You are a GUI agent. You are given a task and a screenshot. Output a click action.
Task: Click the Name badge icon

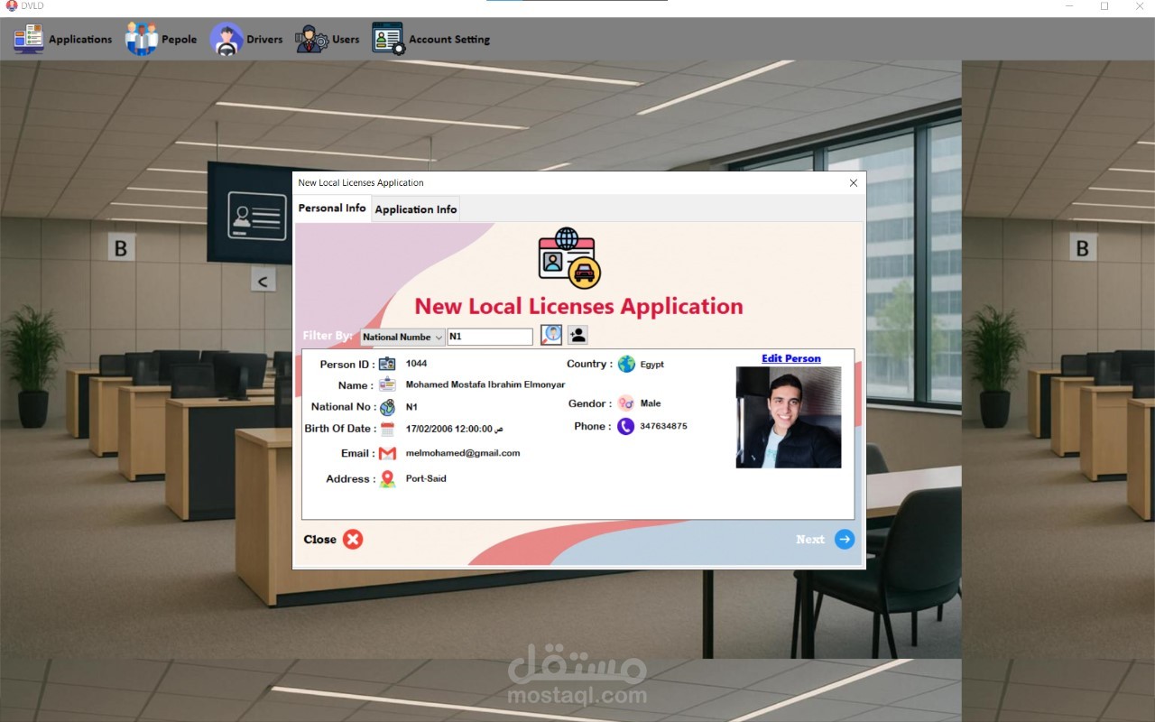tap(387, 385)
